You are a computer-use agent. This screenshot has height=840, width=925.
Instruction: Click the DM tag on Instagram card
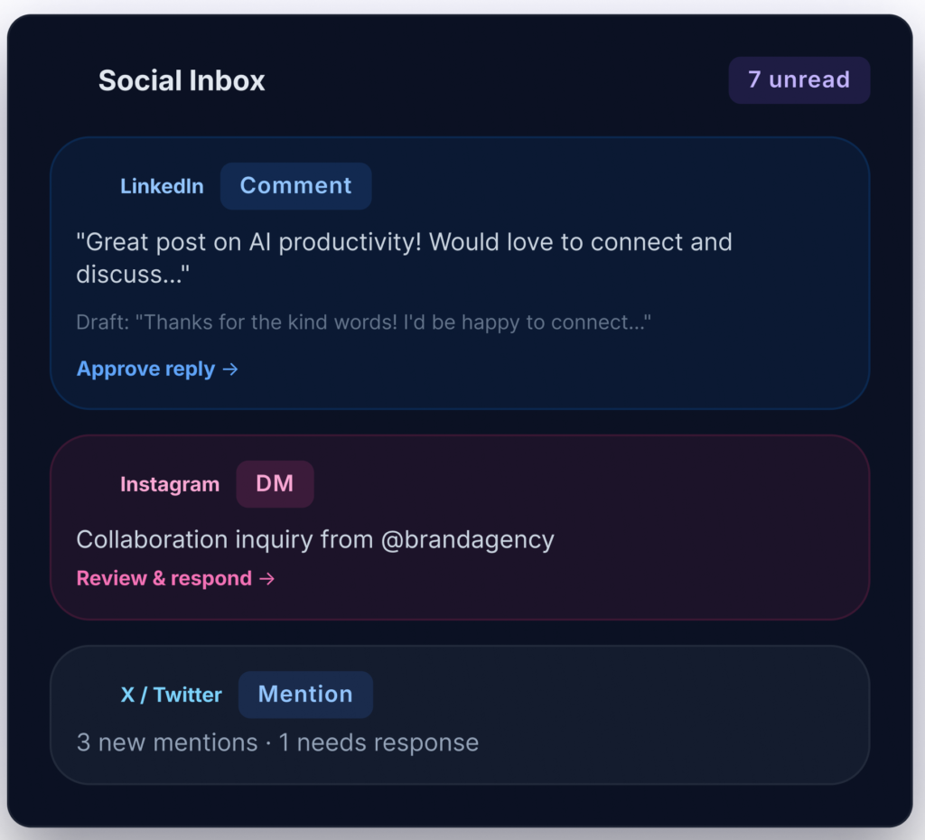click(275, 484)
